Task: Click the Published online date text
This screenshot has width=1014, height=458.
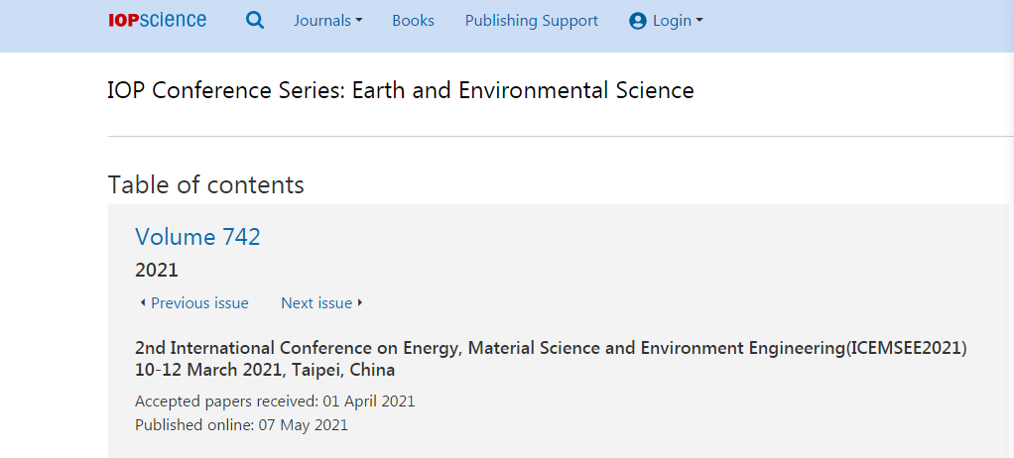Action: pos(241,425)
